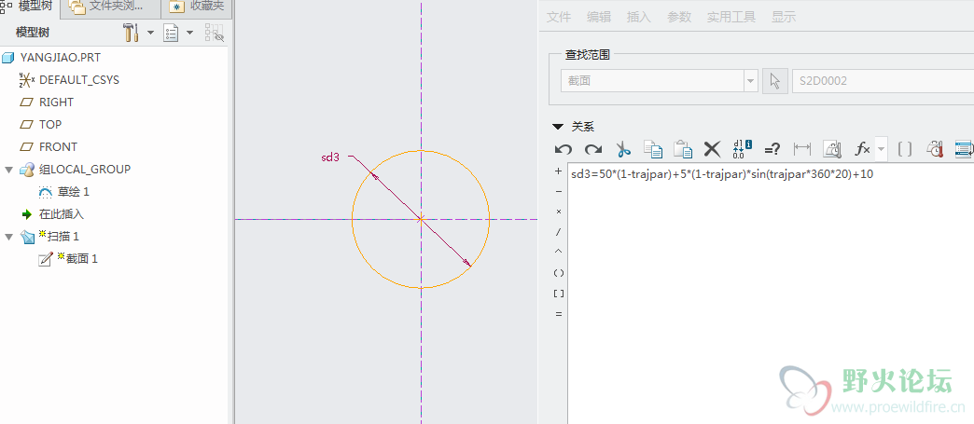The height and width of the screenshot is (424, 974).
Task: Switch to the 收藏夹 tab
Action: tap(196, 8)
